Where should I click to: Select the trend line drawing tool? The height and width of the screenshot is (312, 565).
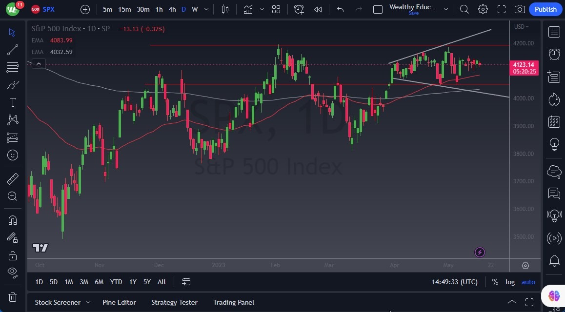click(12, 50)
